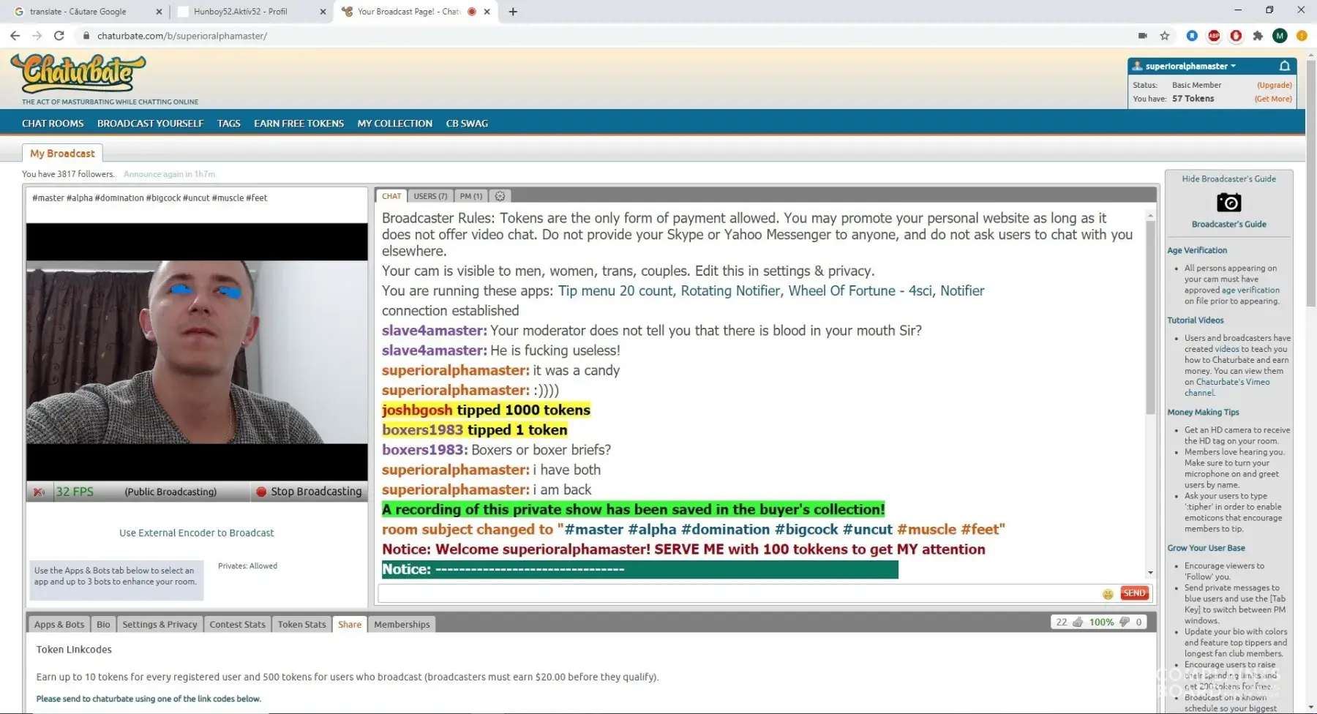The width and height of the screenshot is (1317, 714).
Task: Click the (Get More) tokens link
Action: click(x=1273, y=99)
